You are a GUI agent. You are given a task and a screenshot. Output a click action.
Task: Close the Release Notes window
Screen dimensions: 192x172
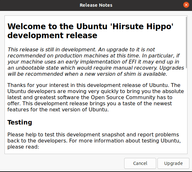186,5
